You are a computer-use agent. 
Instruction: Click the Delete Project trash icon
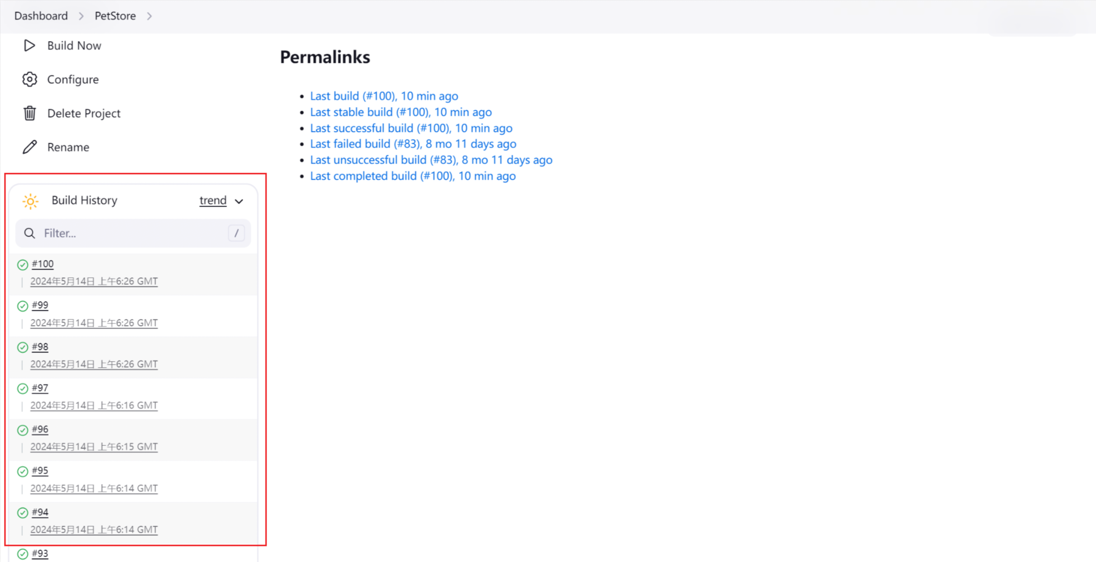29,113
